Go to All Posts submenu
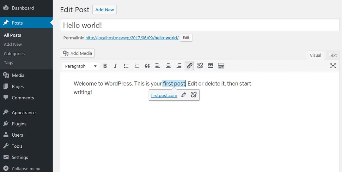The image size is (342, 172). (12, 35)
